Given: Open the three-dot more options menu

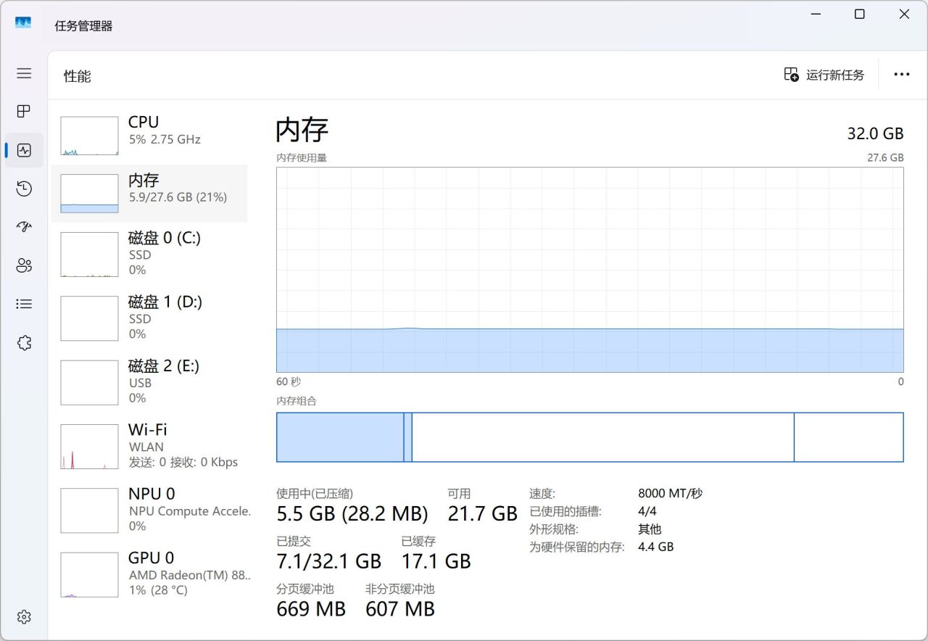Looking at the screenshot, I should [901, 75].
